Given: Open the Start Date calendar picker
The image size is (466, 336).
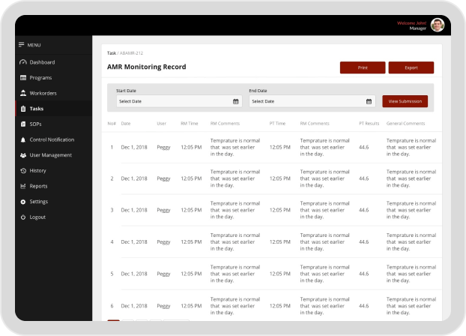Looking at the screenshot, I should (x=236, y=101).
